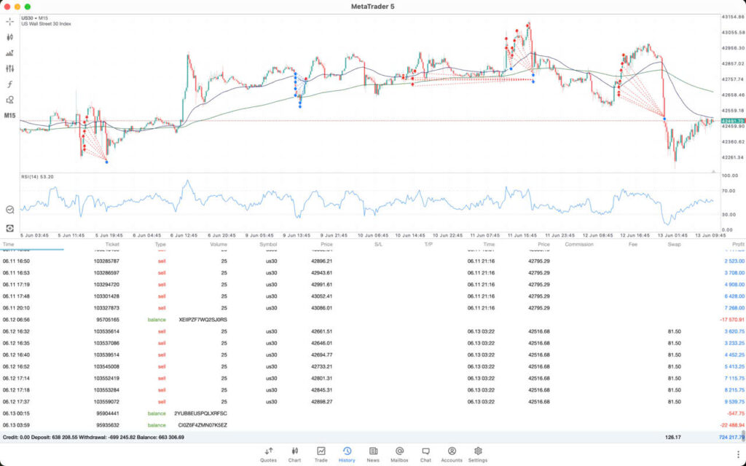Select ticket 103327873 row

(x=373, y=308)
